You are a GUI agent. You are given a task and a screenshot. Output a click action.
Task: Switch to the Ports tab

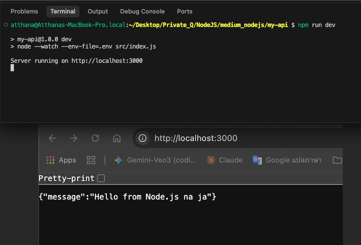[x=185, y=11]
